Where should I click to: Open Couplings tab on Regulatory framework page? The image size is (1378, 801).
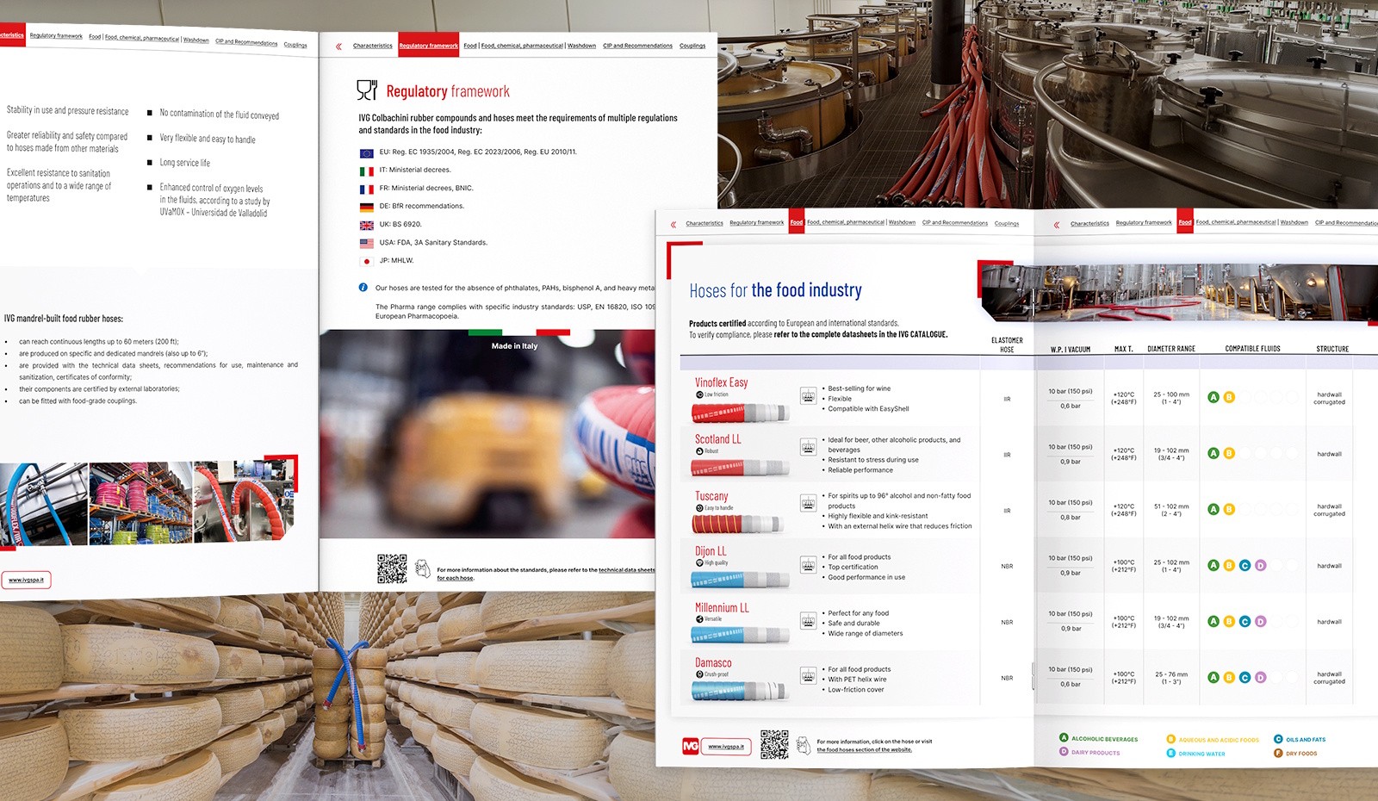tap(692, 46)
